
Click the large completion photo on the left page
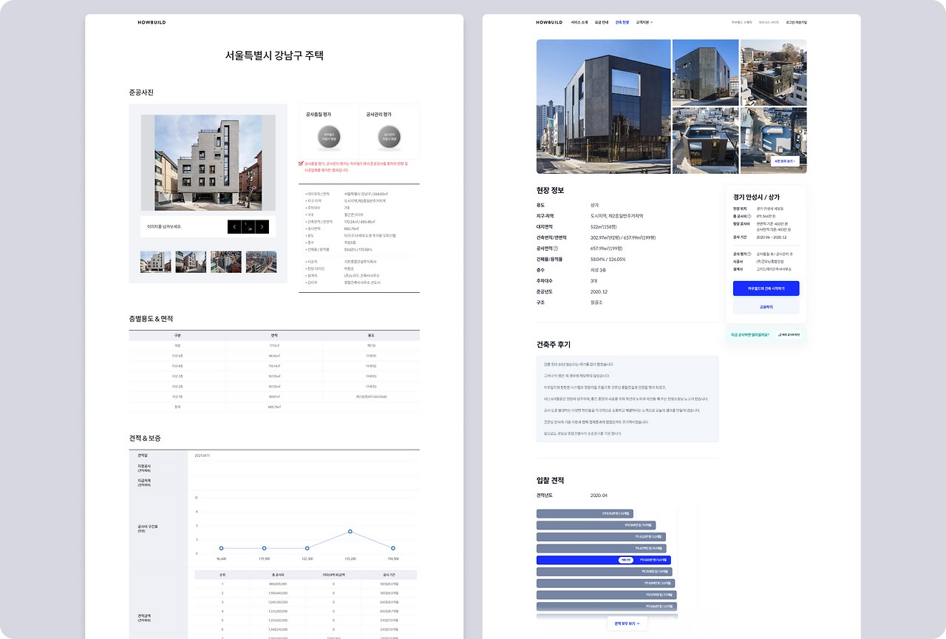pyautogui.click(x=208, y=163)
